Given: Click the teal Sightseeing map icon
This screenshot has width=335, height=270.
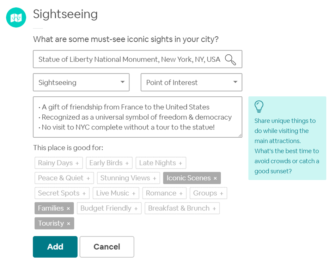Looking at the screenshot, I should pos(16,17).
